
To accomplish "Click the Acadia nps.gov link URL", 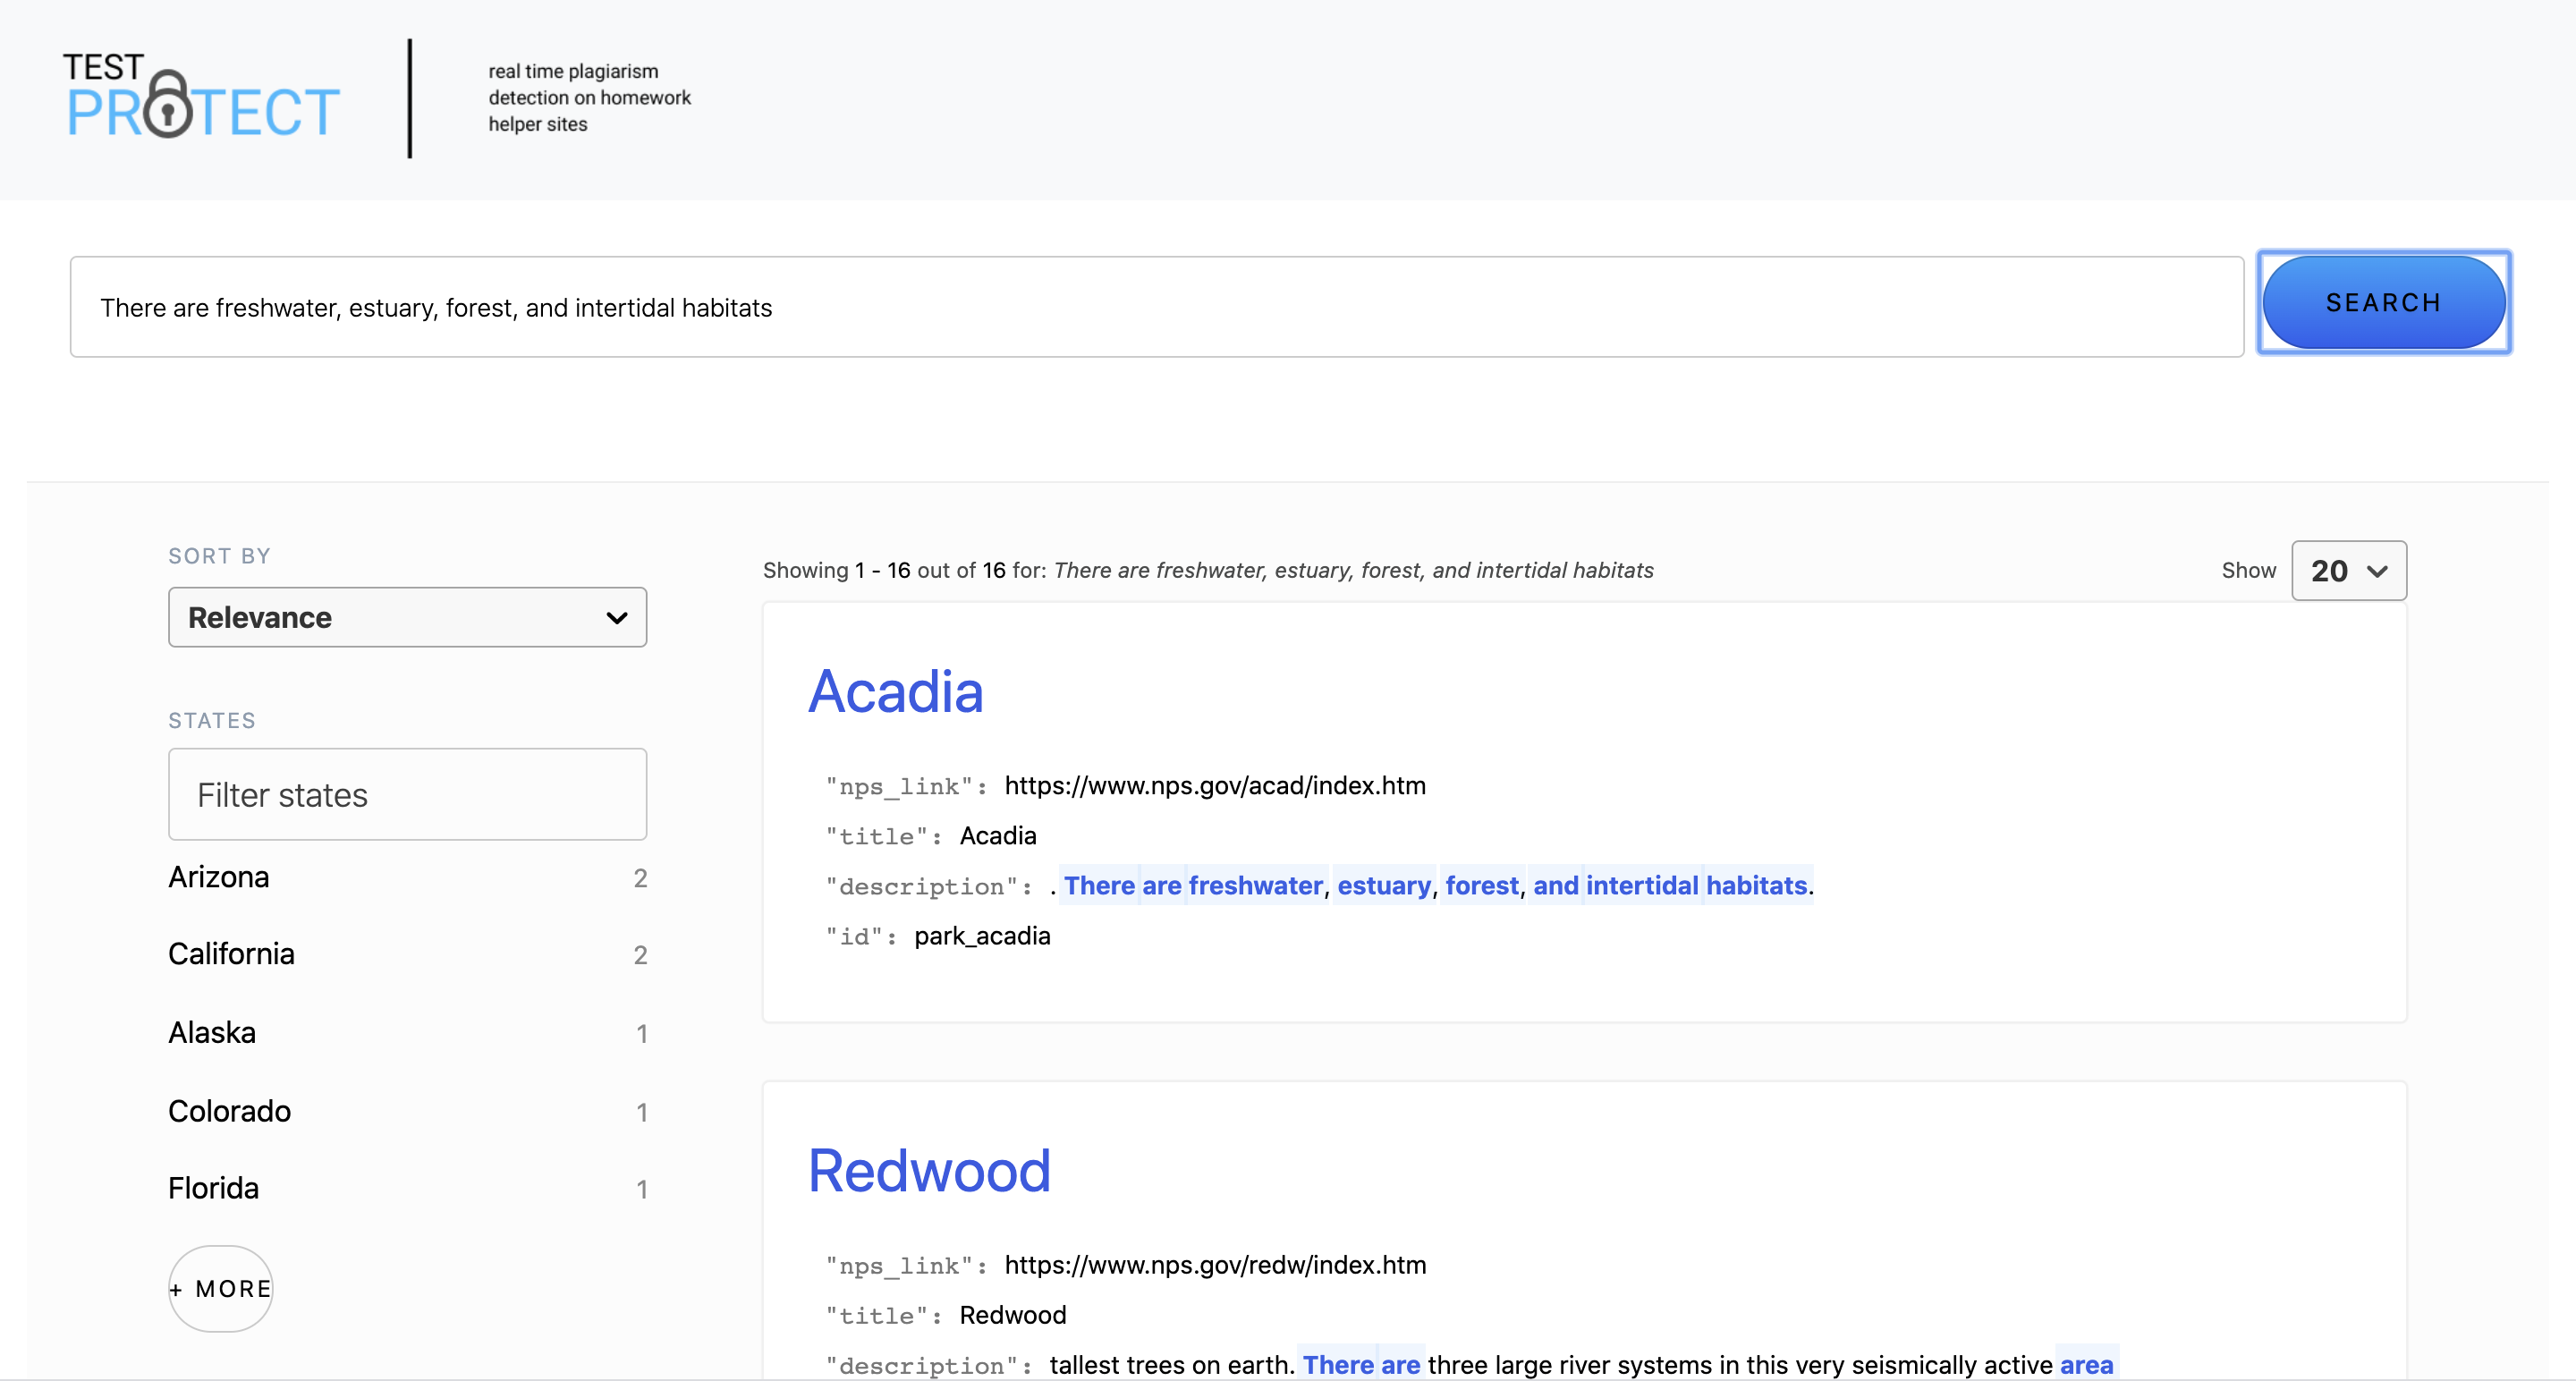I will point(1214,785).
